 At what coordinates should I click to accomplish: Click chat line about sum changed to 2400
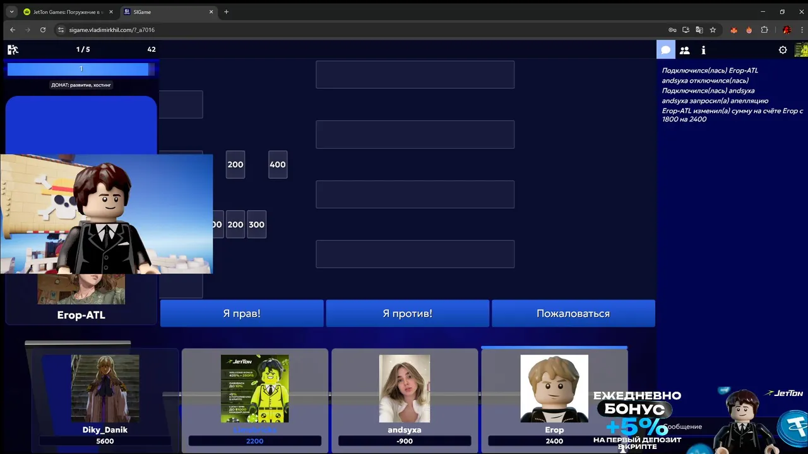[732, 115]
